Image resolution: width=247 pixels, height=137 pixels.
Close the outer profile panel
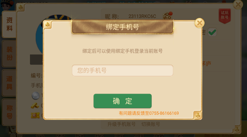coord(238,5)
